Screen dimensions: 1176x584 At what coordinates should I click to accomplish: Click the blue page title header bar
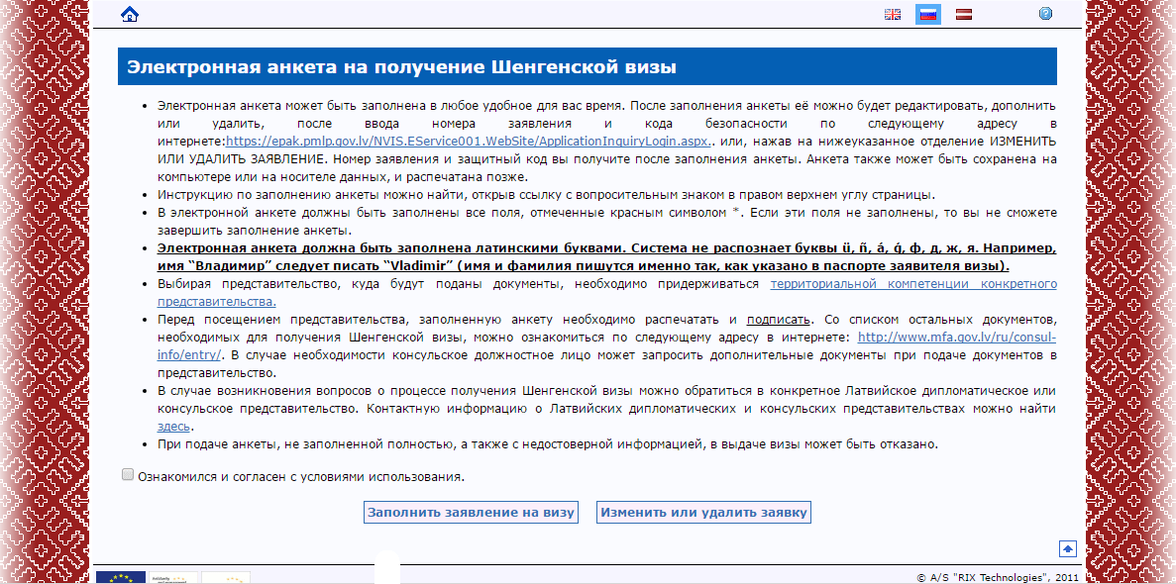587,67
